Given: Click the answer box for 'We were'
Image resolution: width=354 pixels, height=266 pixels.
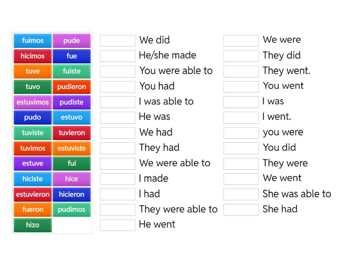Looking at the screenshot, I should coord(241,41).
